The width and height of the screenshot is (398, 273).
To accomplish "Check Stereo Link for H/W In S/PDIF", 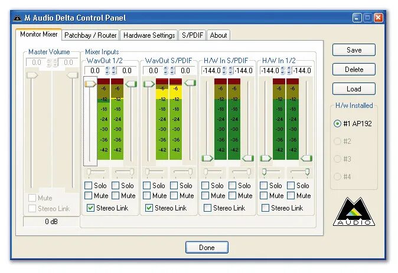I will [207, 208].
